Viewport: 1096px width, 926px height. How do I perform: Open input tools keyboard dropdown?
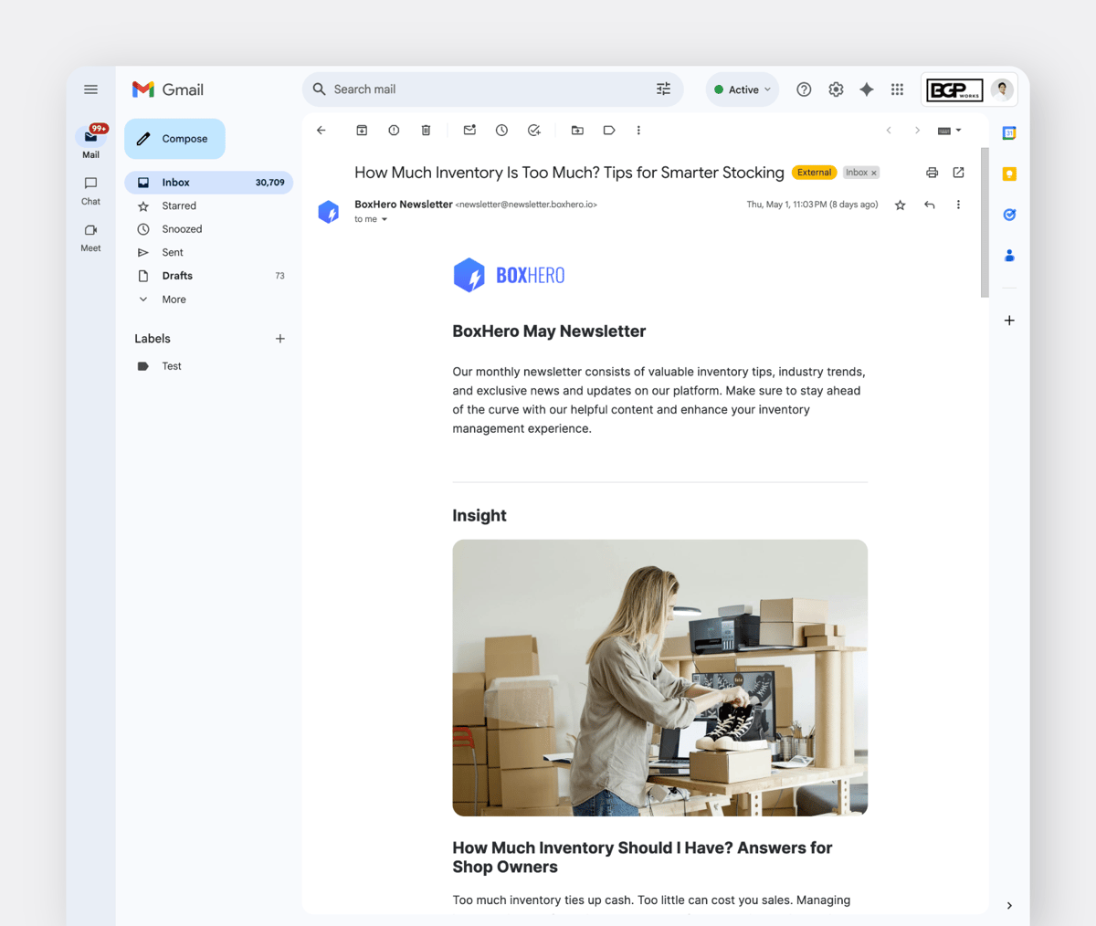click(950, 131)
